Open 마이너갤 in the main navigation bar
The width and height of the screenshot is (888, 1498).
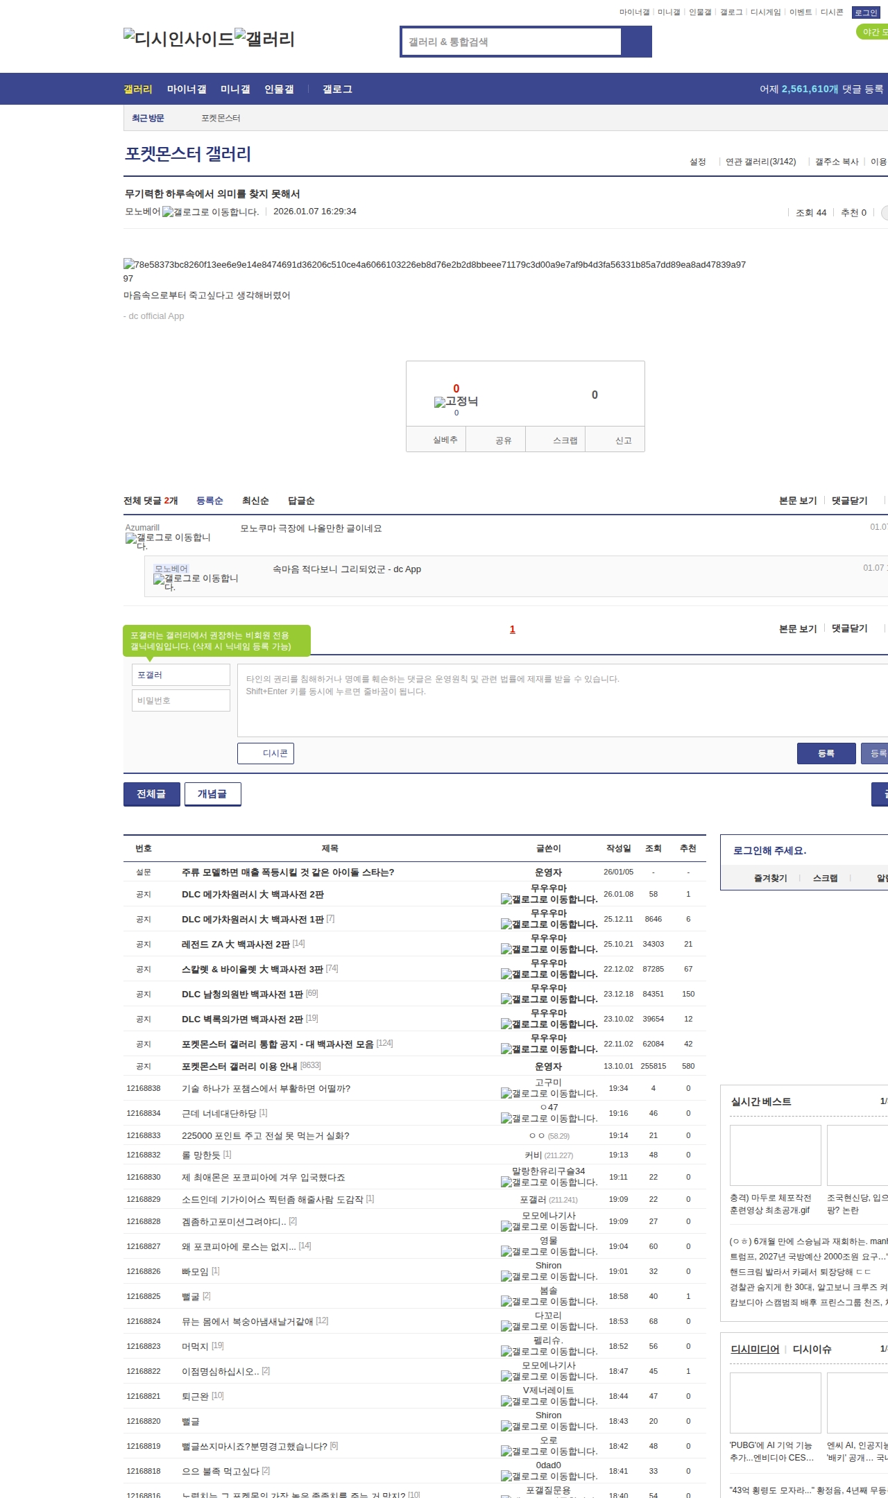(187, 89)
